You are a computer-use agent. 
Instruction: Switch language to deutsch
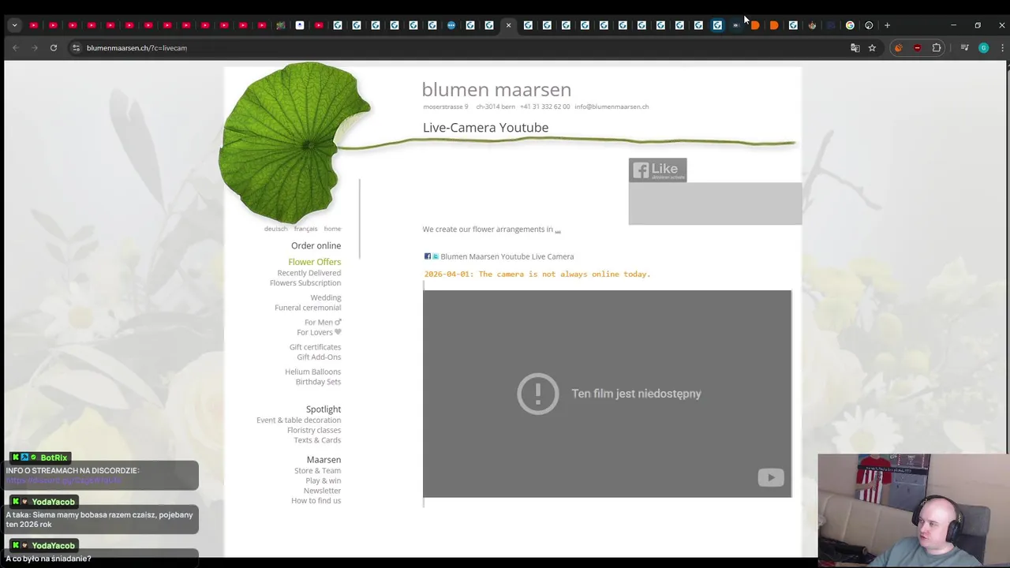click(275, 229)
